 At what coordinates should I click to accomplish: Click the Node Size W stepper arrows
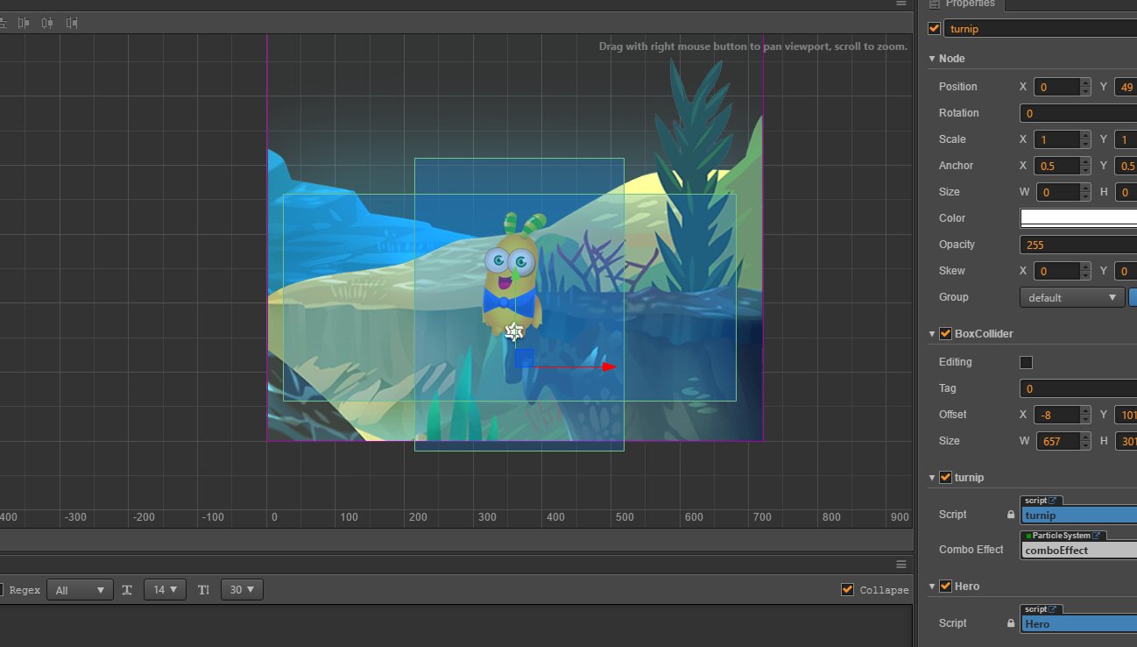click(1086, 192)
